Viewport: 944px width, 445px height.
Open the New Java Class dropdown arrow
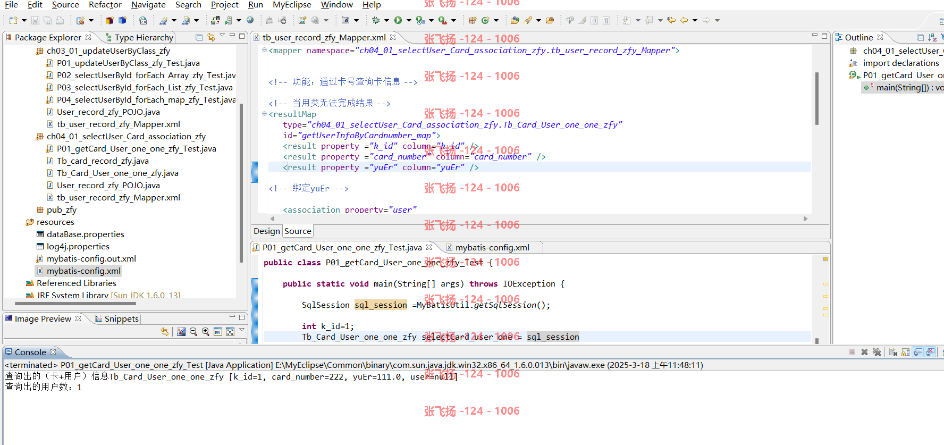(x=496, y=20)
